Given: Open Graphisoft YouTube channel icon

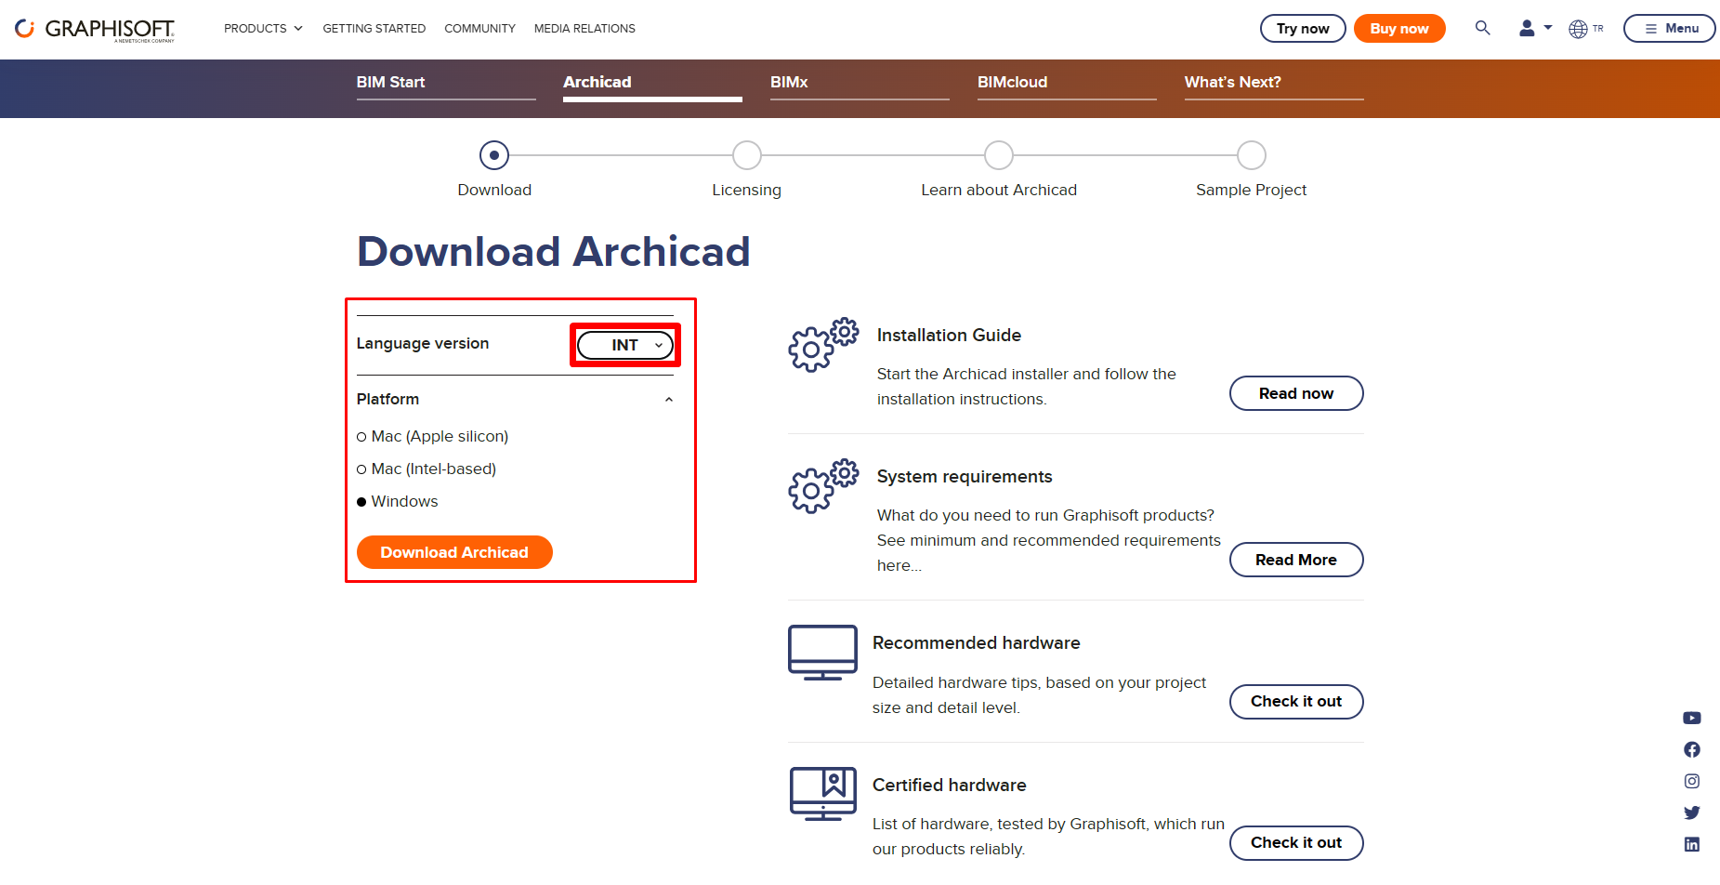Looking at the screenshot, I should 1692,718.
